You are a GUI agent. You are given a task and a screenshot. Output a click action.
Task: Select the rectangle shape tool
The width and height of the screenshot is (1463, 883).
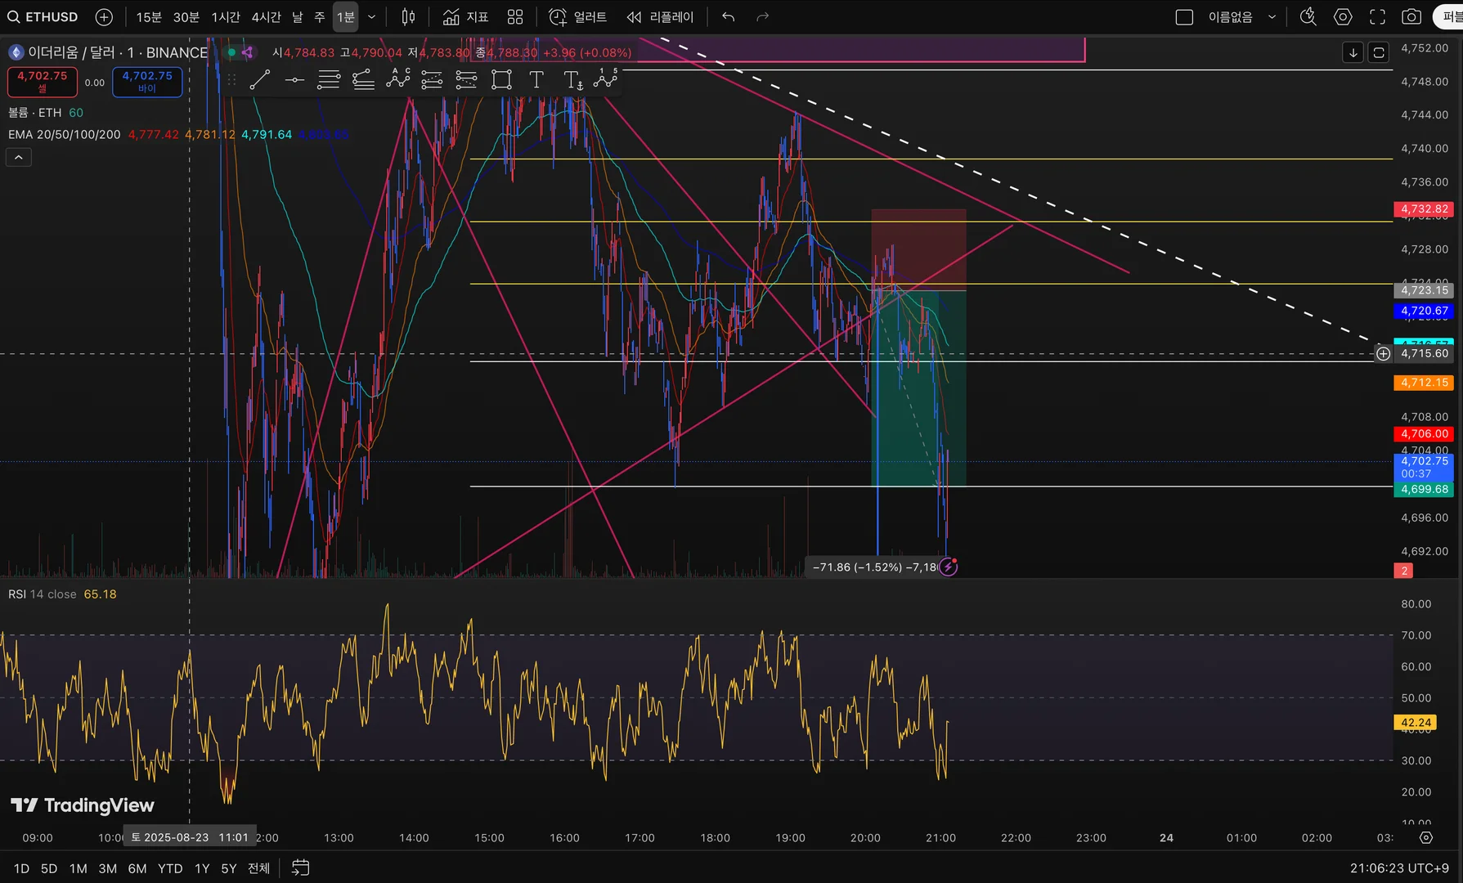point(501,80)
